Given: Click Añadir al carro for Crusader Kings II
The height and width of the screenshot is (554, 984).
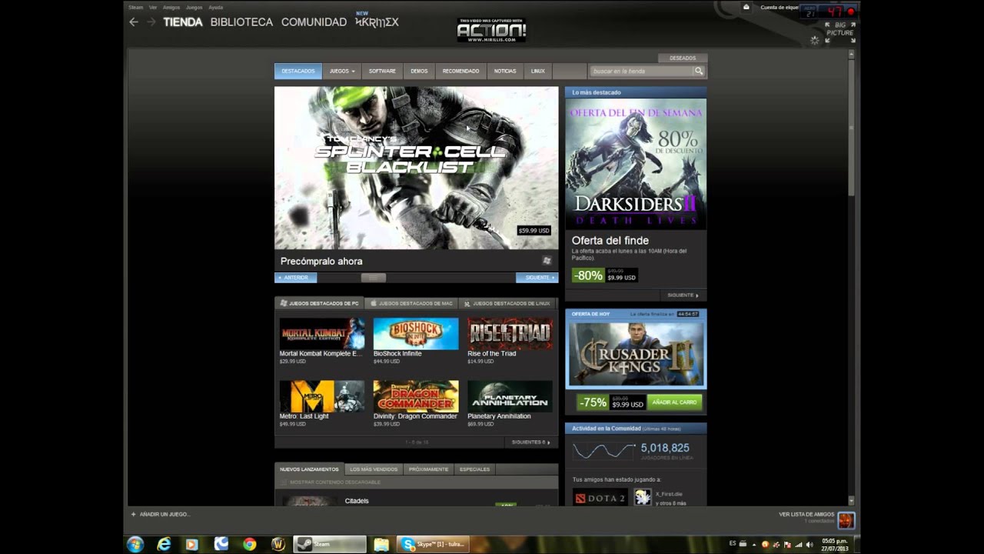Looking at the screenshot, I should 674,402.
